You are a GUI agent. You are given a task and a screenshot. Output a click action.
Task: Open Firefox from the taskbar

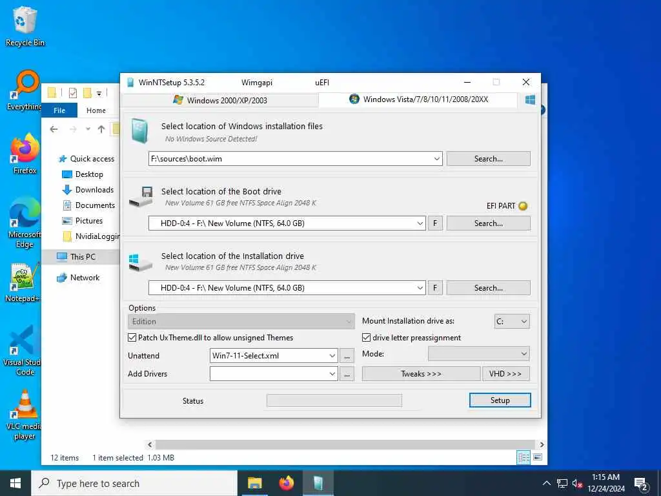(287, 483)
